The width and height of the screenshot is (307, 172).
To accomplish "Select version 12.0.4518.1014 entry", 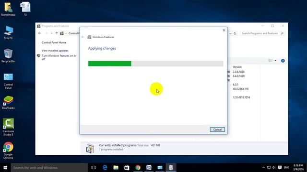I will click(241, 97).
